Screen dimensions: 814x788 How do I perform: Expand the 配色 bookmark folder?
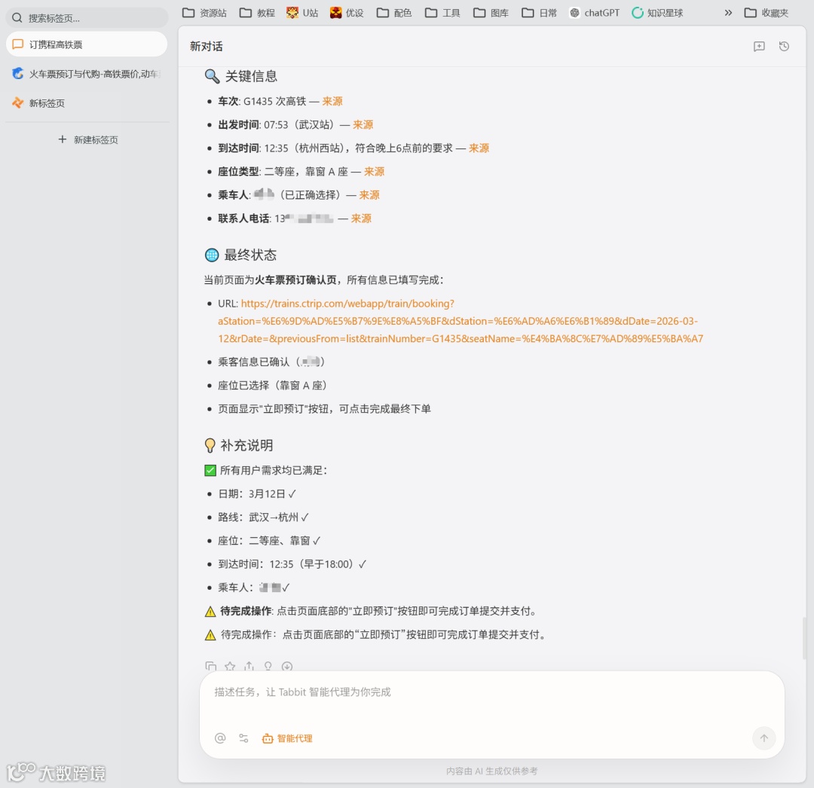(394, 13)
